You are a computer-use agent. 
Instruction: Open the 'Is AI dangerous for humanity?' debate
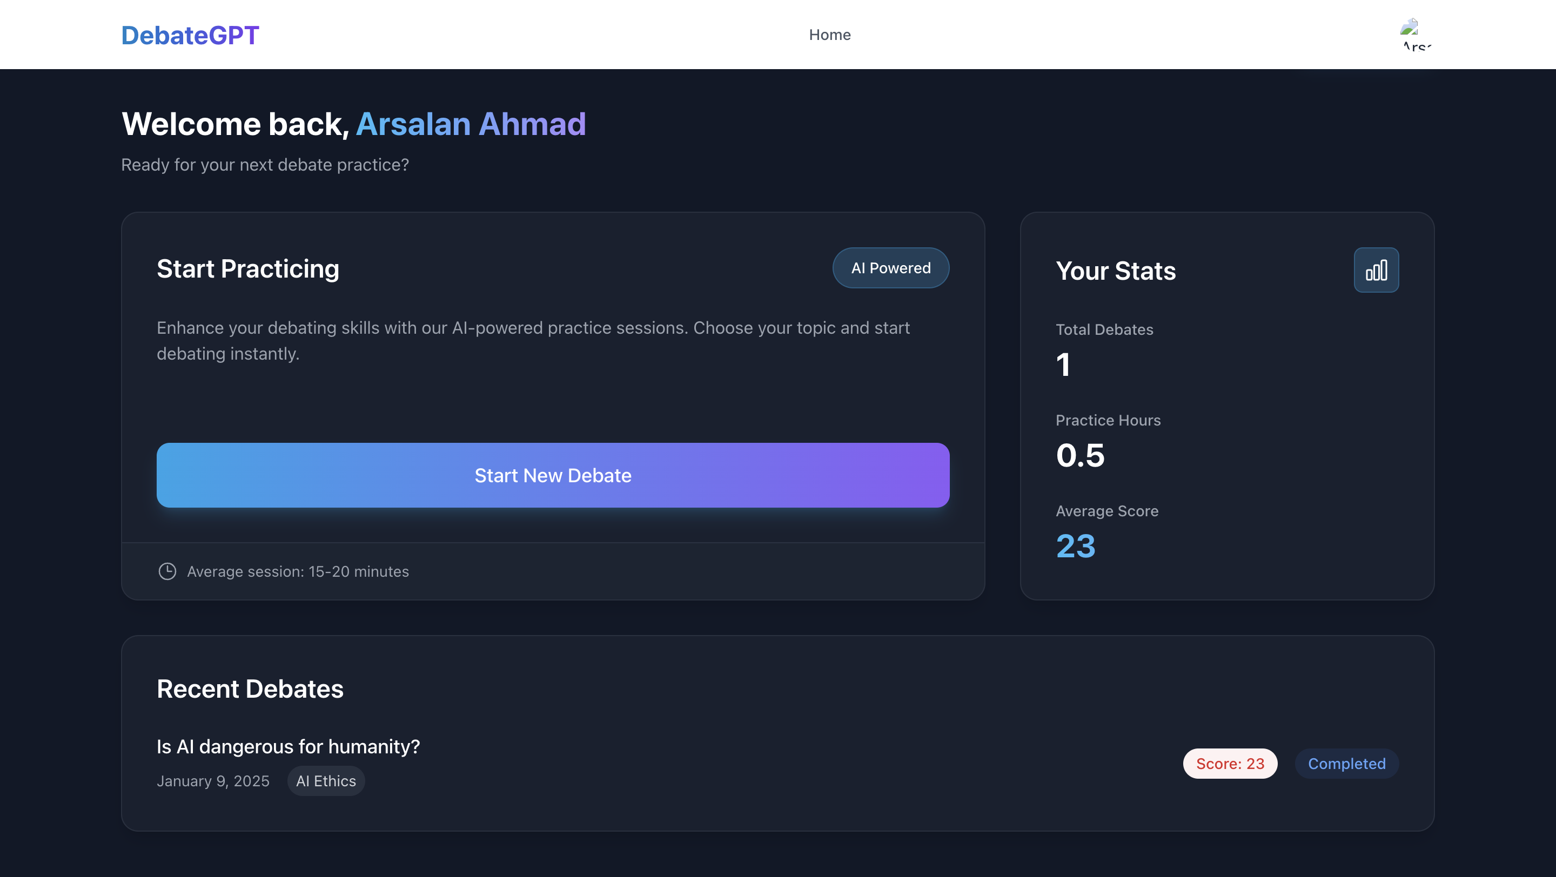coord(288,747)
